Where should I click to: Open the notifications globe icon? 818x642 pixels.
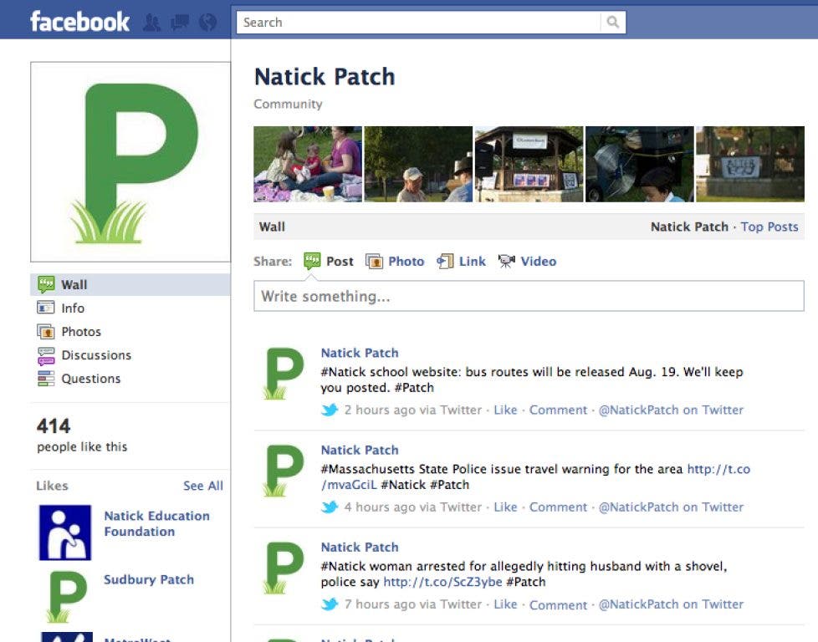(207, 22)
